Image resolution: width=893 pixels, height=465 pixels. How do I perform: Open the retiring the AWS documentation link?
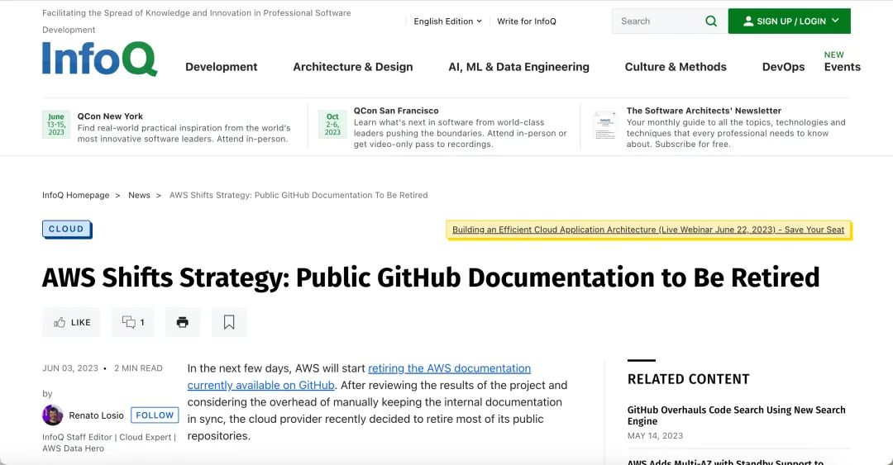tap(359, 377)
